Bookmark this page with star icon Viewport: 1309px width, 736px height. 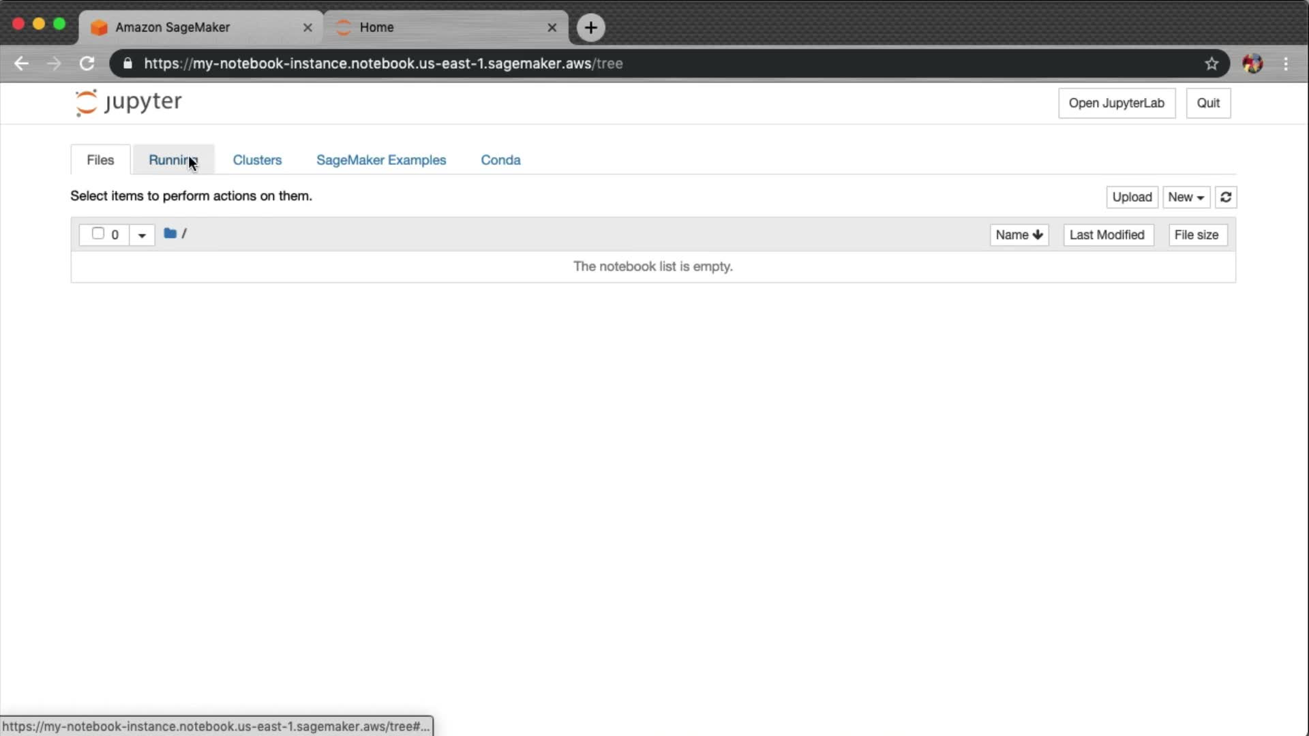(1211, 63)
